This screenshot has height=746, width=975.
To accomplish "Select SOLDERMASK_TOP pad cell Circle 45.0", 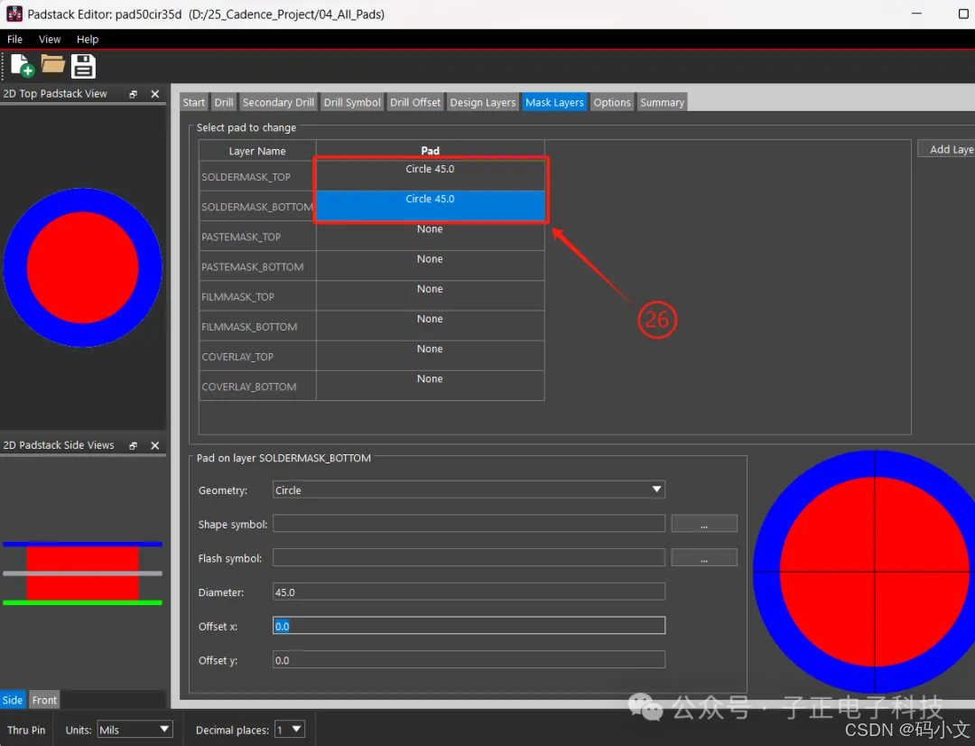I will 431,175.
